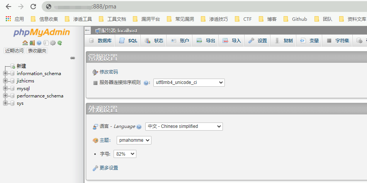The width and height of the screenshot is (367, 183).
Task: Click the 更多设置 link
Action: click(x=109, y=168)
